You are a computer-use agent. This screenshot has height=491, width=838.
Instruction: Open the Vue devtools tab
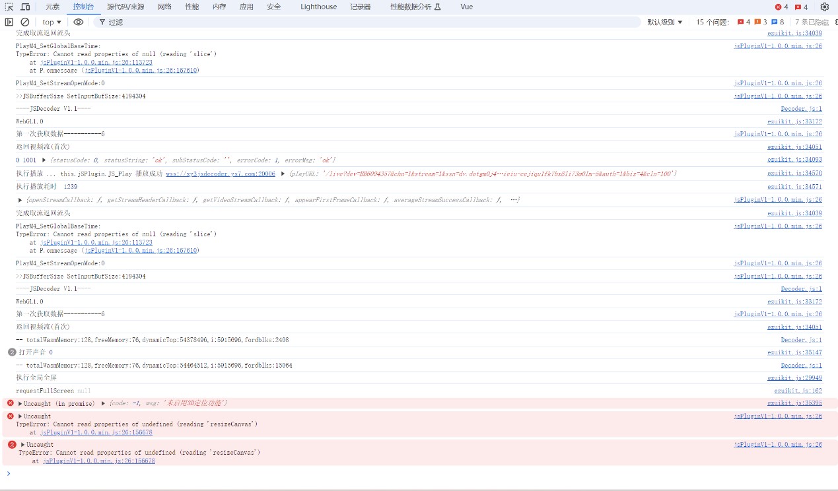(x=466, y=7)
